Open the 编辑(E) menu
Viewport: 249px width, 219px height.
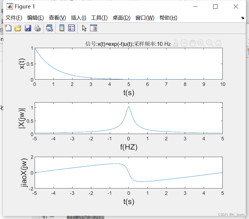click(x=36, y=18)
